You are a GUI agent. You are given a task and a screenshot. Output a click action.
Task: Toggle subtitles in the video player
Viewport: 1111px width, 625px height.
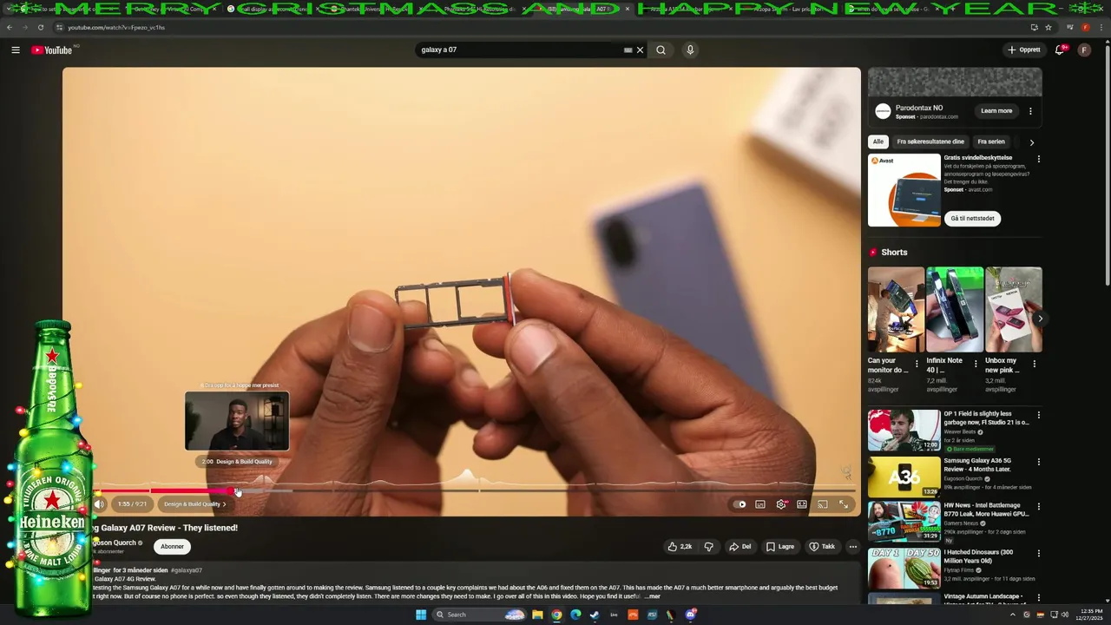tap(760, 504)
